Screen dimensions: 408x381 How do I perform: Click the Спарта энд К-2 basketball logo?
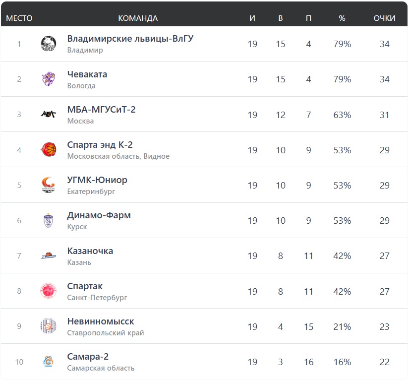click(49, 150)
